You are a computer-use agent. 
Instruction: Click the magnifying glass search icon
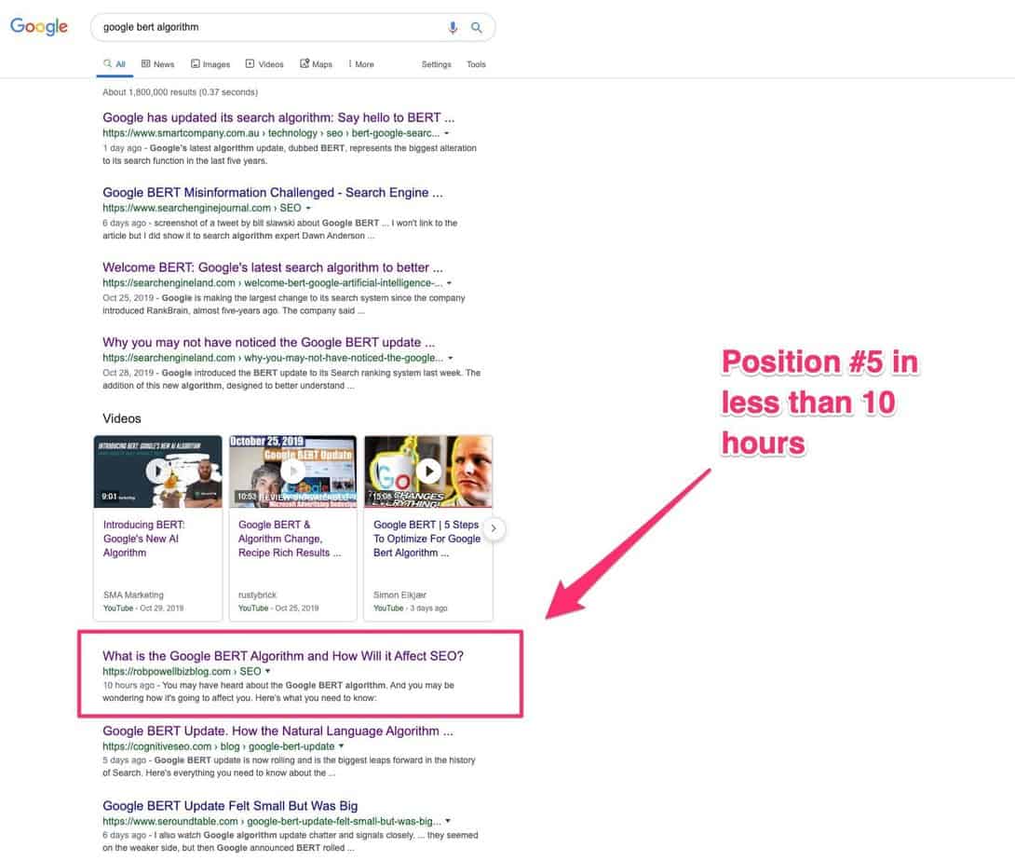pos(476,27)
